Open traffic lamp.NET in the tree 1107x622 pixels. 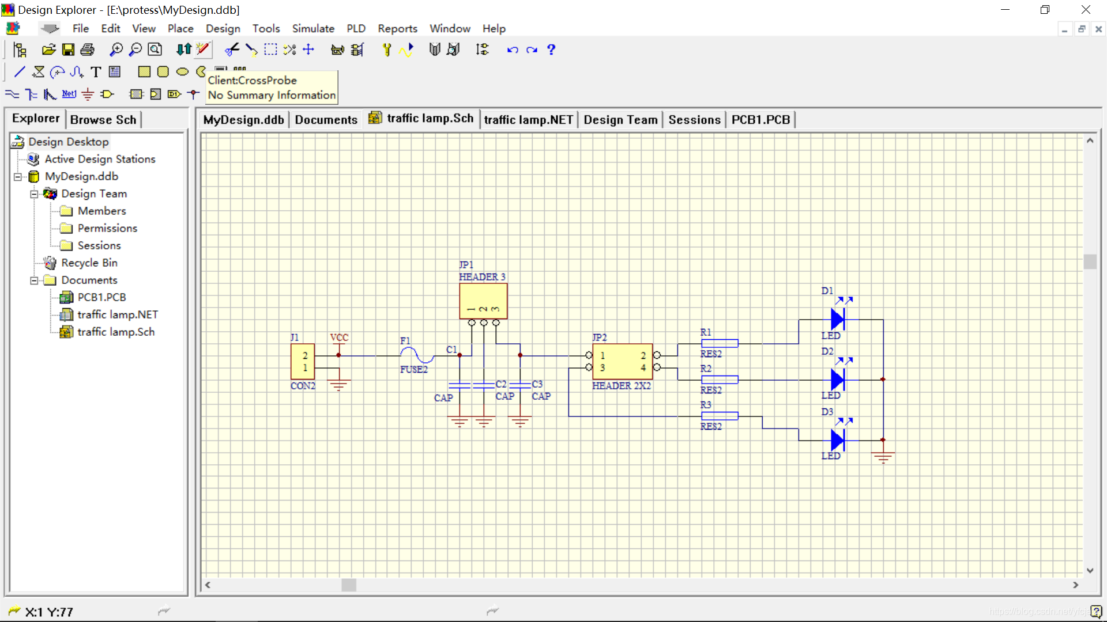pyautogui.click(x=117, y=314)
